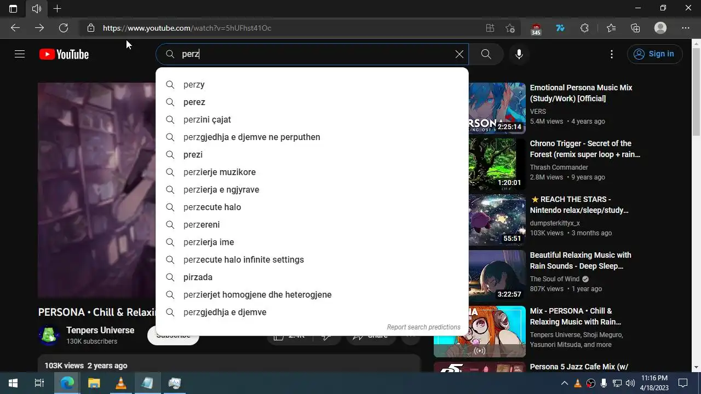This screenshot has height=394, width=701.
Task: Start voice search with microphone icon
Action: coord(519,54)
